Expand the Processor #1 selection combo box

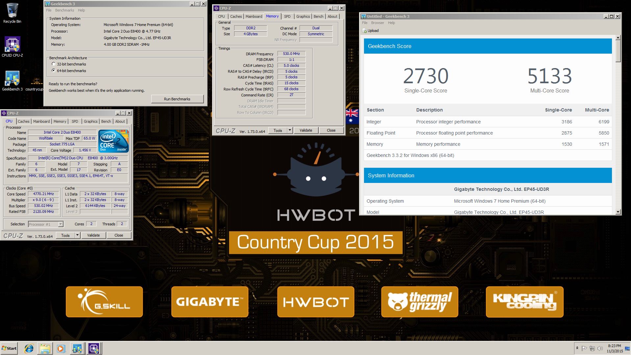[x=61, y=224]
